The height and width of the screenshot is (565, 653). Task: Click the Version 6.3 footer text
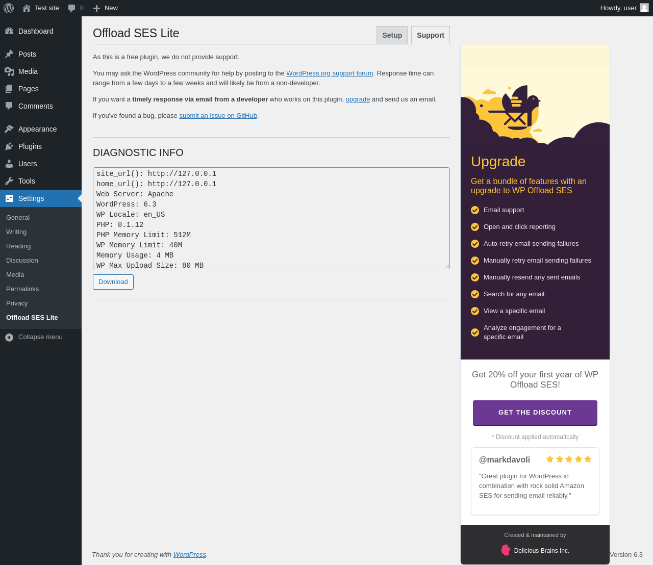click(x=626, y=555)
